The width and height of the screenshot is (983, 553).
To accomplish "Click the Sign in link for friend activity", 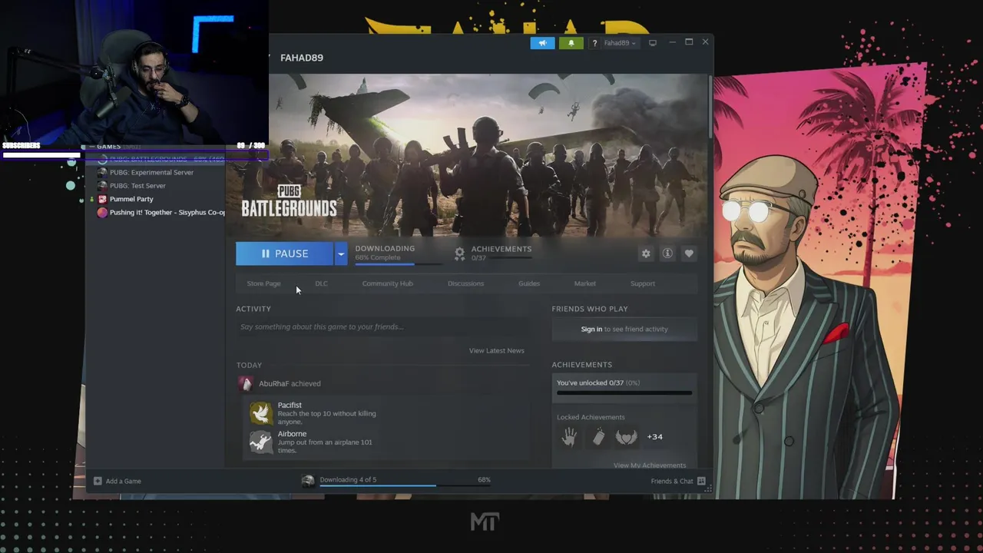I will 591,329.
